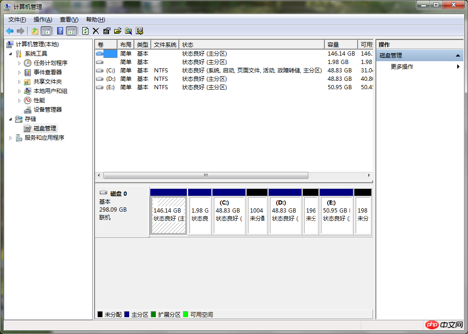The height and width of the screenshot is (334, 468).
Task: Collapse the 存储 tree node
Action: pyautogui.click(x=10, y=119)
